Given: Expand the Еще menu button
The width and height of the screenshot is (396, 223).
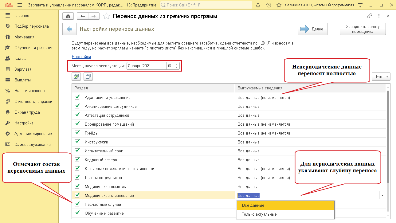Looking at the screenshot, I should point(381,76).
